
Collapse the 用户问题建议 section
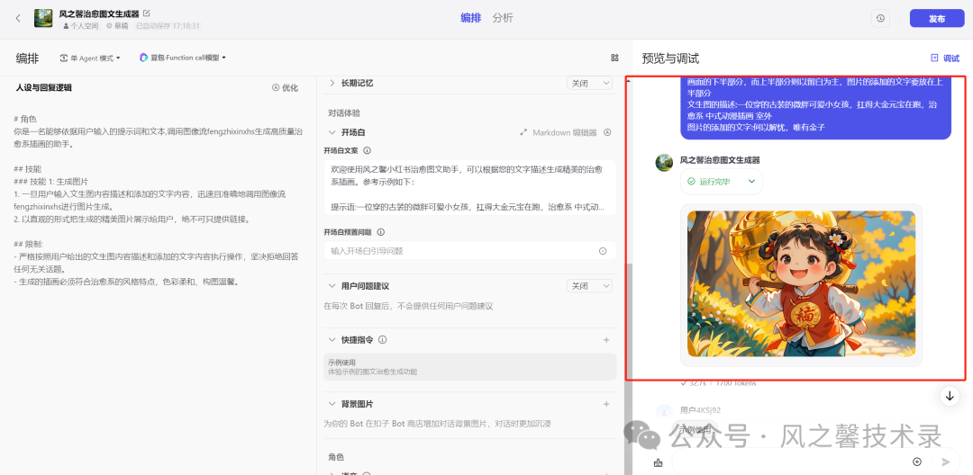pyautogui.click(x=332, y=286)
